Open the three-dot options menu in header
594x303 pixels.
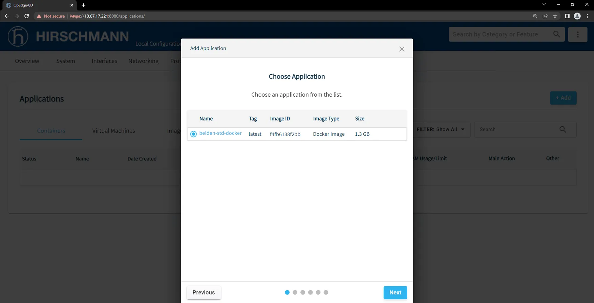pos(578,34)
